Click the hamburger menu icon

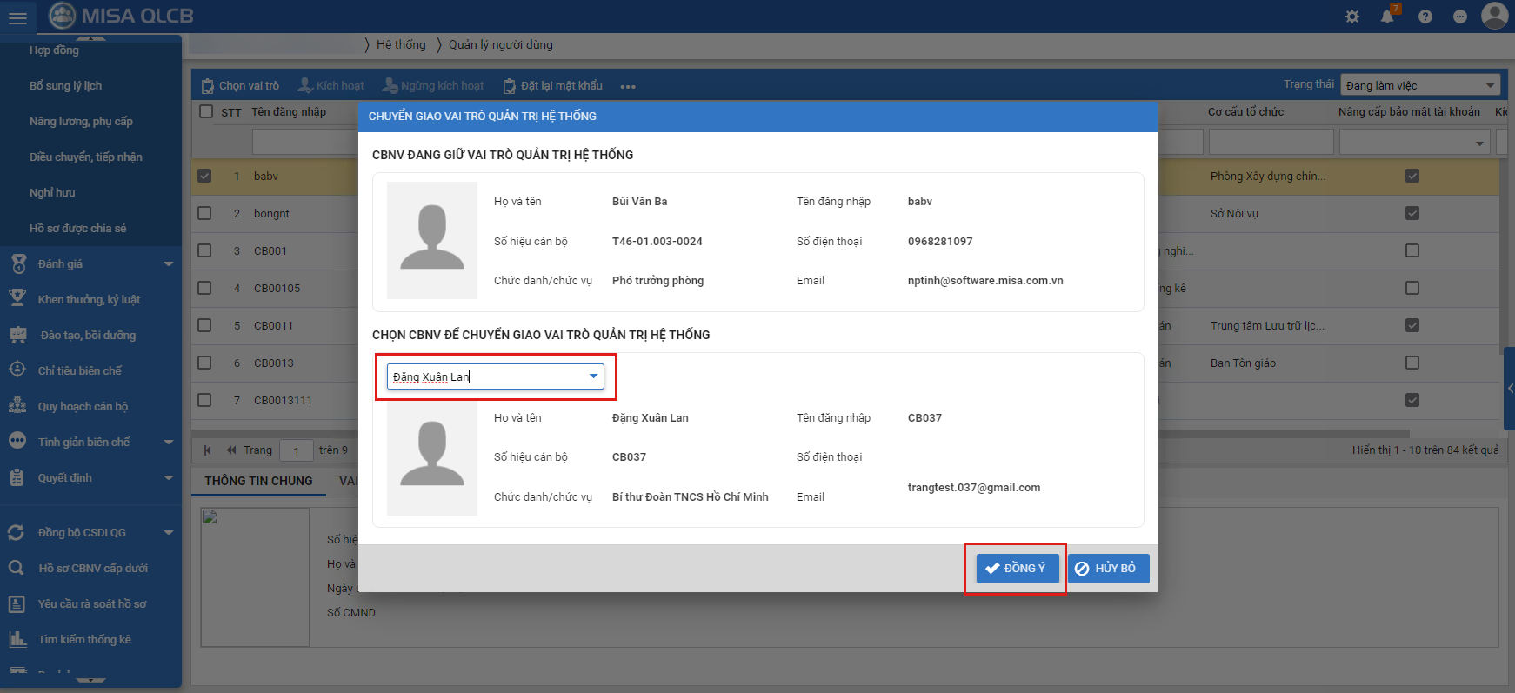tap(17, 17)
